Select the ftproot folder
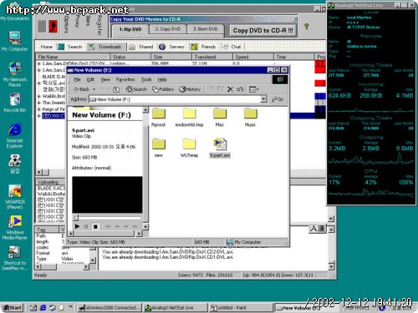Screen dimensions: 418x313 [159, 118]
